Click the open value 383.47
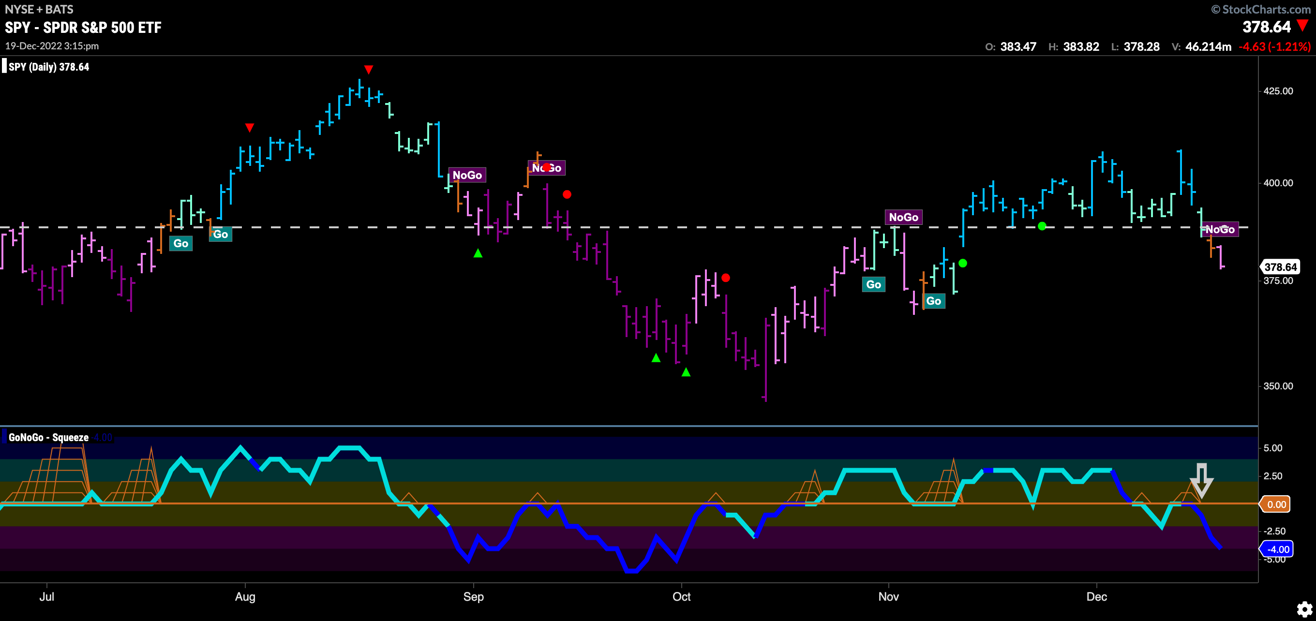The image size is (1316, 621). pos(1017,46)
